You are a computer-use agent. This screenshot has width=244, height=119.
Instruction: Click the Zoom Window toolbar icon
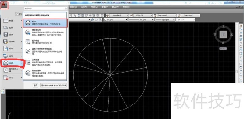click(x=71, y=15)
